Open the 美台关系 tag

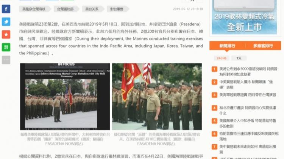pyautogui.click(x=92, y=9)
